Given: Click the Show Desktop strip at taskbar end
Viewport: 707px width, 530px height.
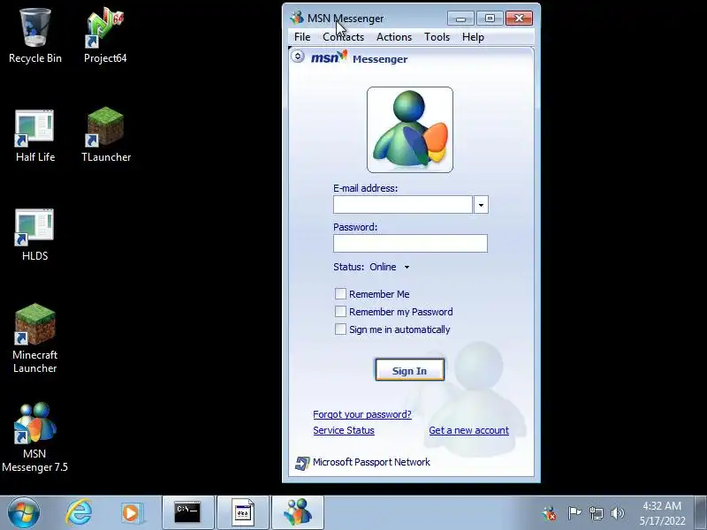Looking at the screenshot, I should 701,512.
